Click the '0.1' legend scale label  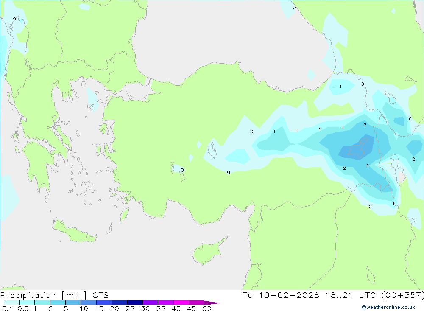(7, 308)
